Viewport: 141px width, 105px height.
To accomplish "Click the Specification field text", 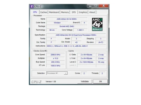I will (x=76, y=35).
